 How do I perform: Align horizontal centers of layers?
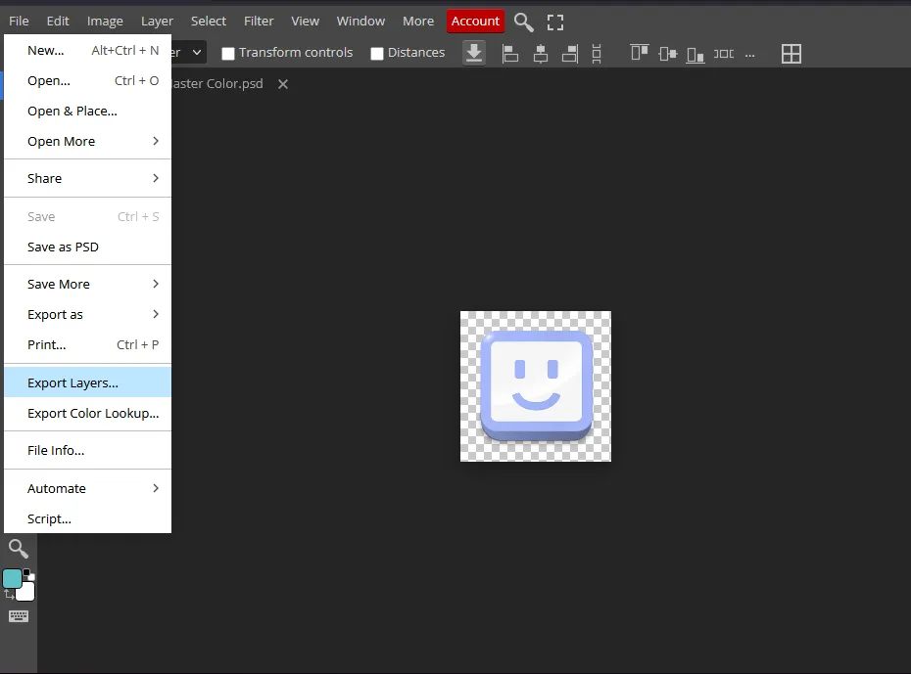pos(540,54)
